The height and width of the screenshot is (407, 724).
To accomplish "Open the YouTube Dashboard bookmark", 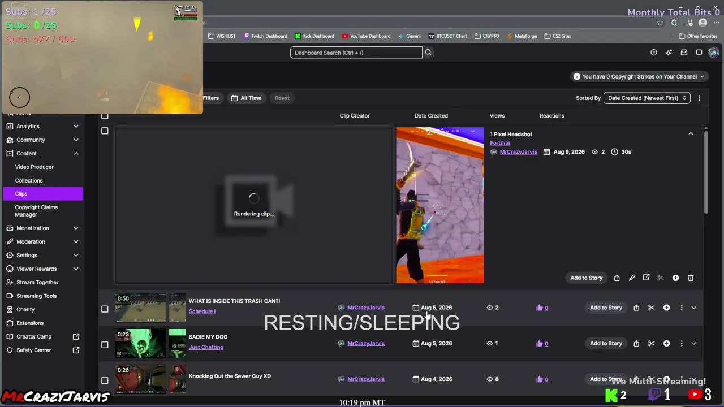I will coord(366,36).
